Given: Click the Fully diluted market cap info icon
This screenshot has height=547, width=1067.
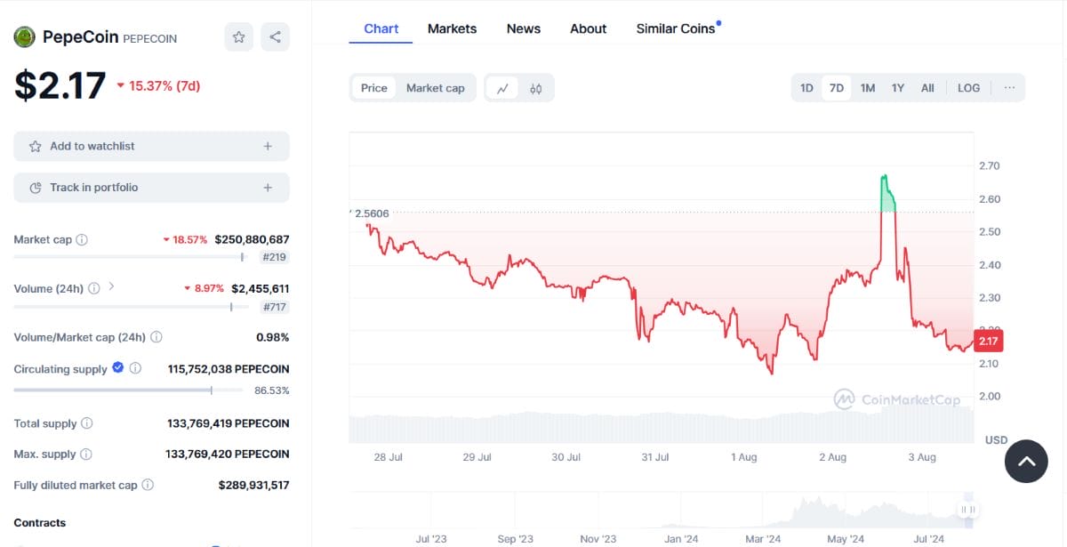Looking at the screenshot, I should pyautogui.click(x=148, y=485).
